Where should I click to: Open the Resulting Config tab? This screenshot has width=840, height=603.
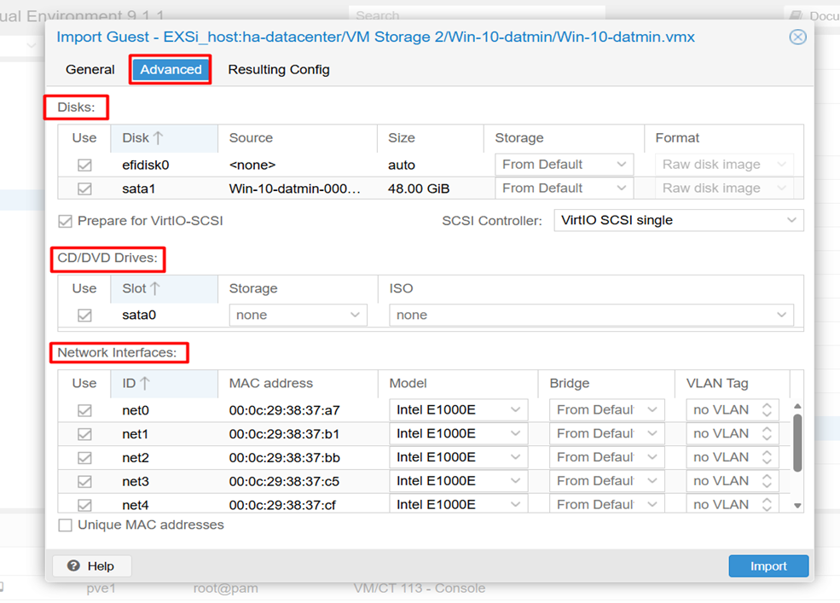(279, 70)
